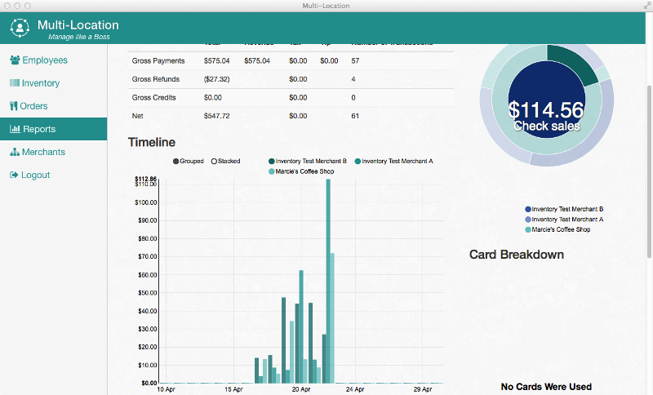Open the Employees menu item
Image resolution: width=653 pixels, height=395 pixels.
pos(44,60)
